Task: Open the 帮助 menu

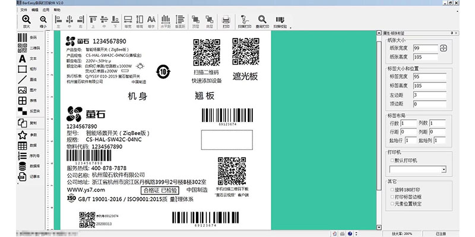Action: coord(57,10)
